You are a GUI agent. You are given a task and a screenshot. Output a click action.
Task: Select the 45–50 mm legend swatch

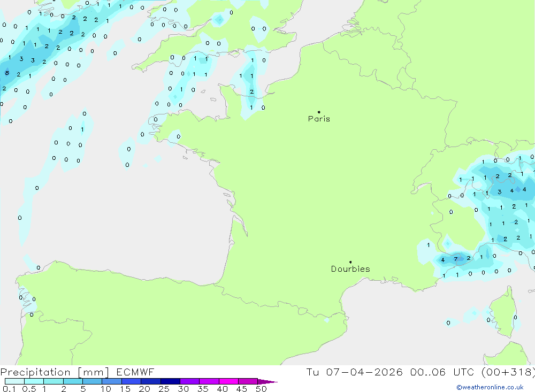[x=248, y=381]
